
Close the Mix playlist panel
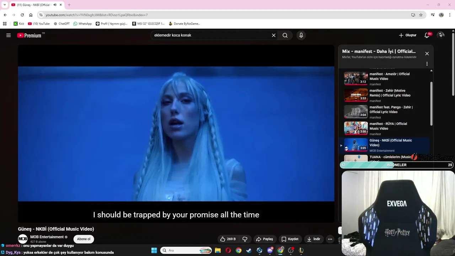(x=427, y=54)
